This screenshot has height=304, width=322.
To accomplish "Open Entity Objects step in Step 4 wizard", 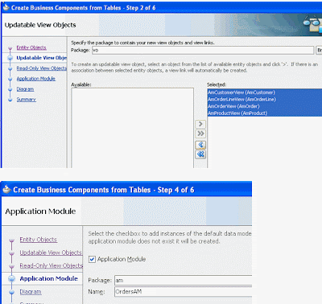I will (39, 240).
